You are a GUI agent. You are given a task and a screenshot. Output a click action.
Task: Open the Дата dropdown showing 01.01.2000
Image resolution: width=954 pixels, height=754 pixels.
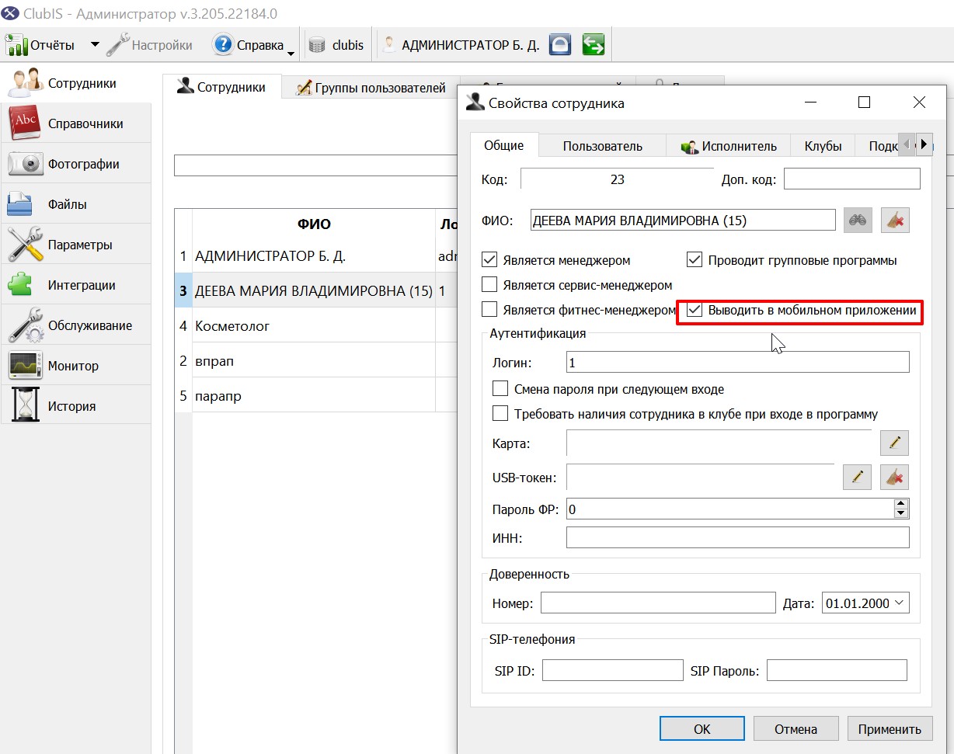pos(900,603)
